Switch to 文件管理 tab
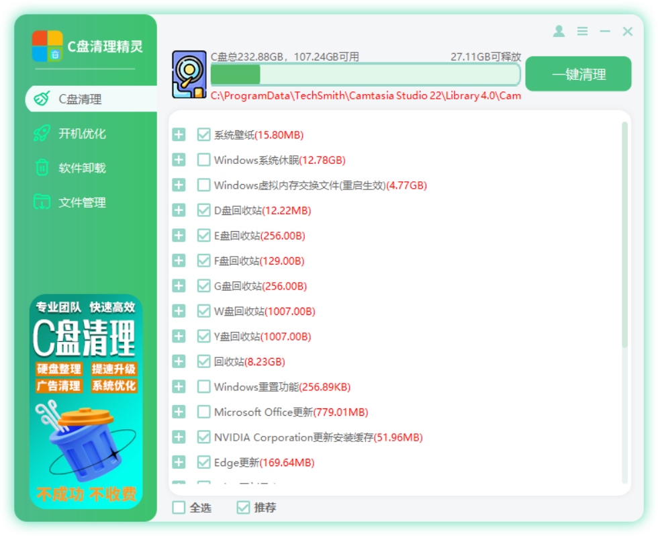Viewport: 658px width, 536px height. (82, 202)
